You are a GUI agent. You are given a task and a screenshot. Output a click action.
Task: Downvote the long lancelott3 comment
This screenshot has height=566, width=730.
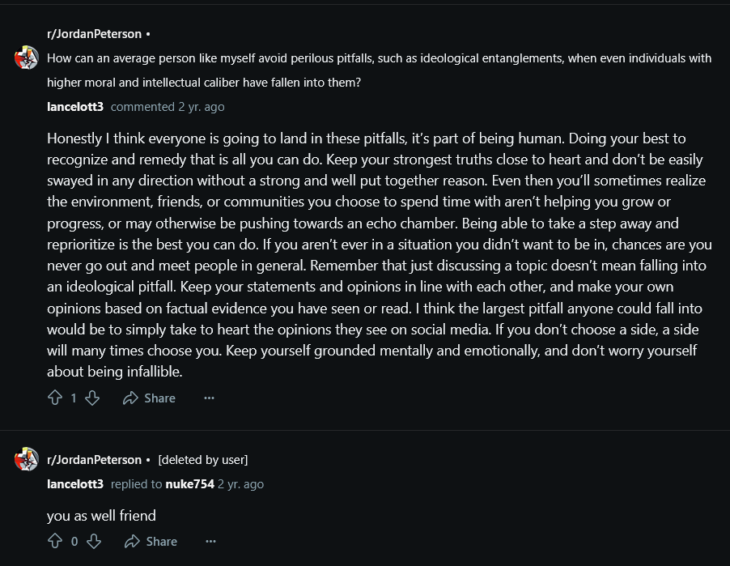coord(92,398)
